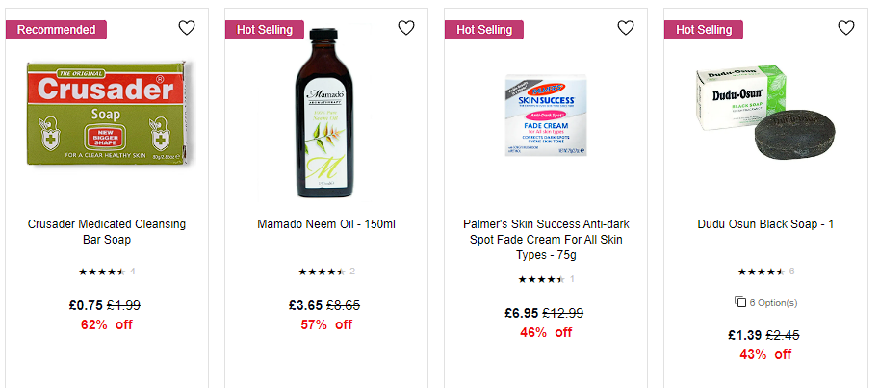The height and width of the screenshot is (388, 879).
Task: Open Mamado Neem Oil bottle image
Action: [326, 112]
